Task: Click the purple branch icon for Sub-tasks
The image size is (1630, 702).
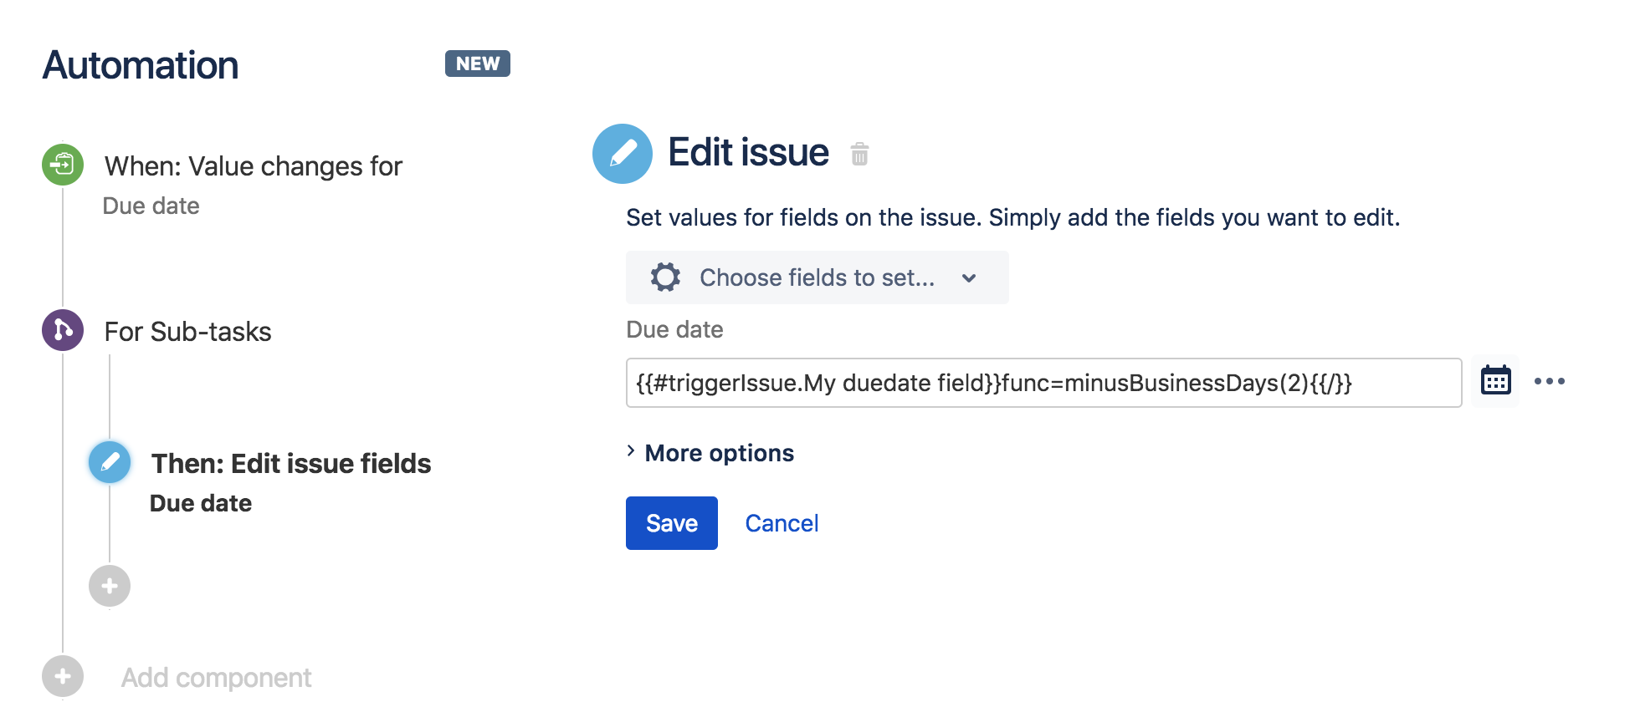Action: pyautogui.click(x=63, y=330)
